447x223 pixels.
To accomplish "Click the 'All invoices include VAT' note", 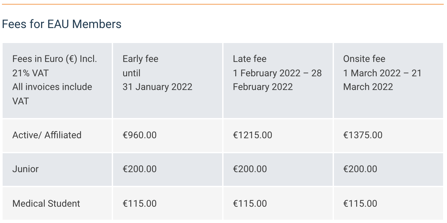I will coord(52,87).
